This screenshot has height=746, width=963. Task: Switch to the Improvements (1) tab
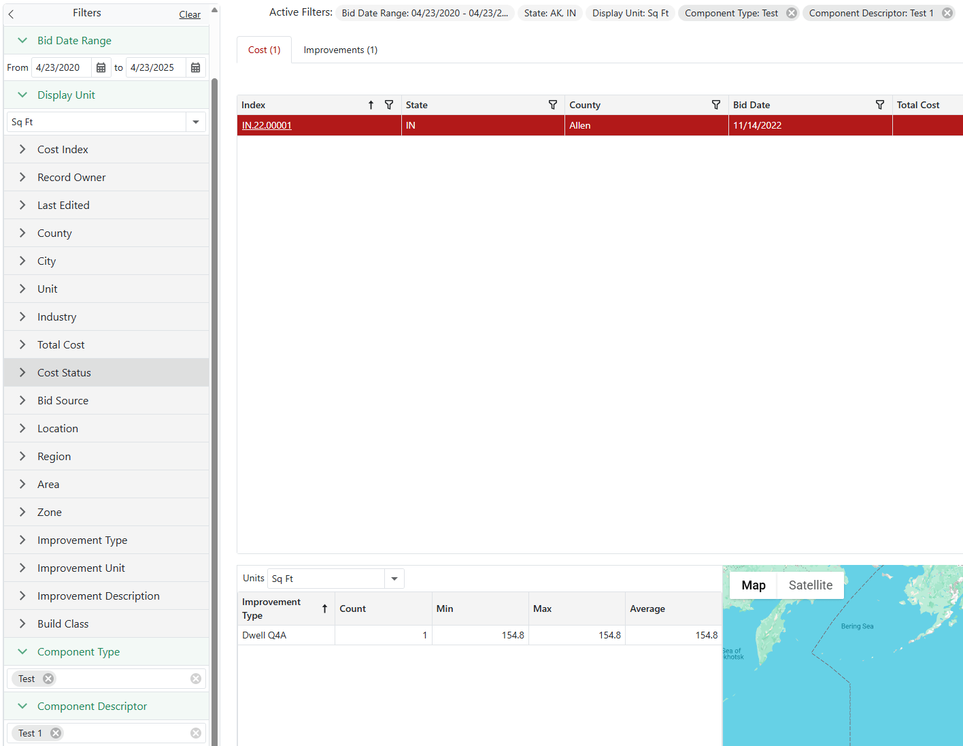pos(340,50)
